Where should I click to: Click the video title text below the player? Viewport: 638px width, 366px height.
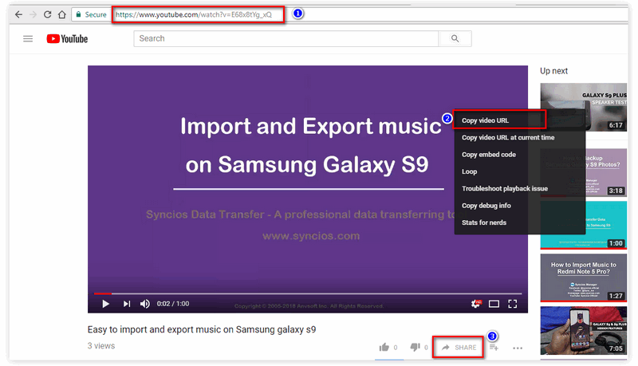coord(202,329)
